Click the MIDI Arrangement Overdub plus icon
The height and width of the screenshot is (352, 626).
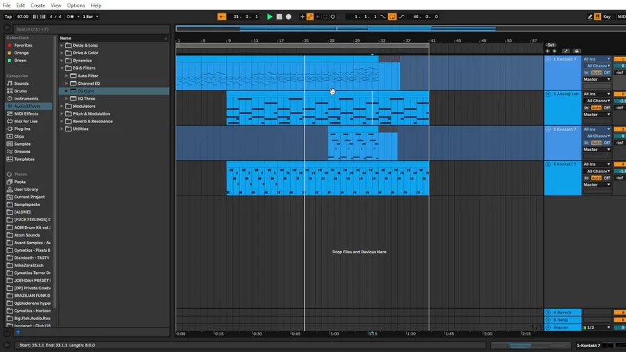coord(302,17)
